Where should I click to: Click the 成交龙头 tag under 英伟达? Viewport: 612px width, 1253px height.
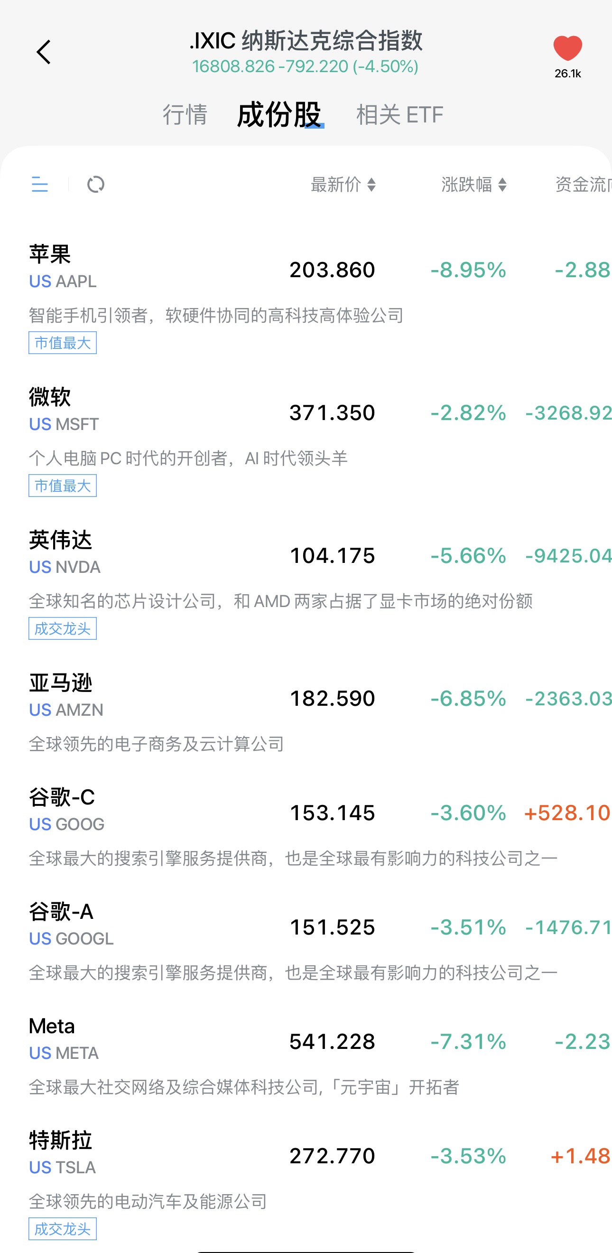[x=63, y=628]
